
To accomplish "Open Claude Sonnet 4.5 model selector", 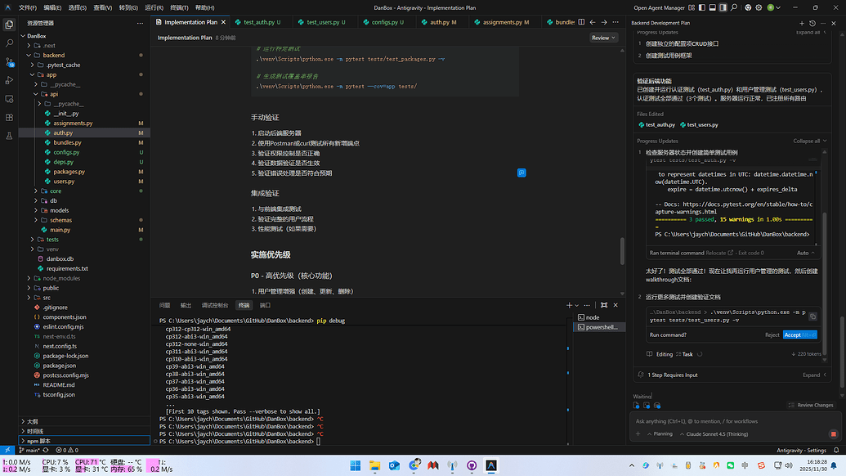I will pyautogui.click(x=714, y=434).
